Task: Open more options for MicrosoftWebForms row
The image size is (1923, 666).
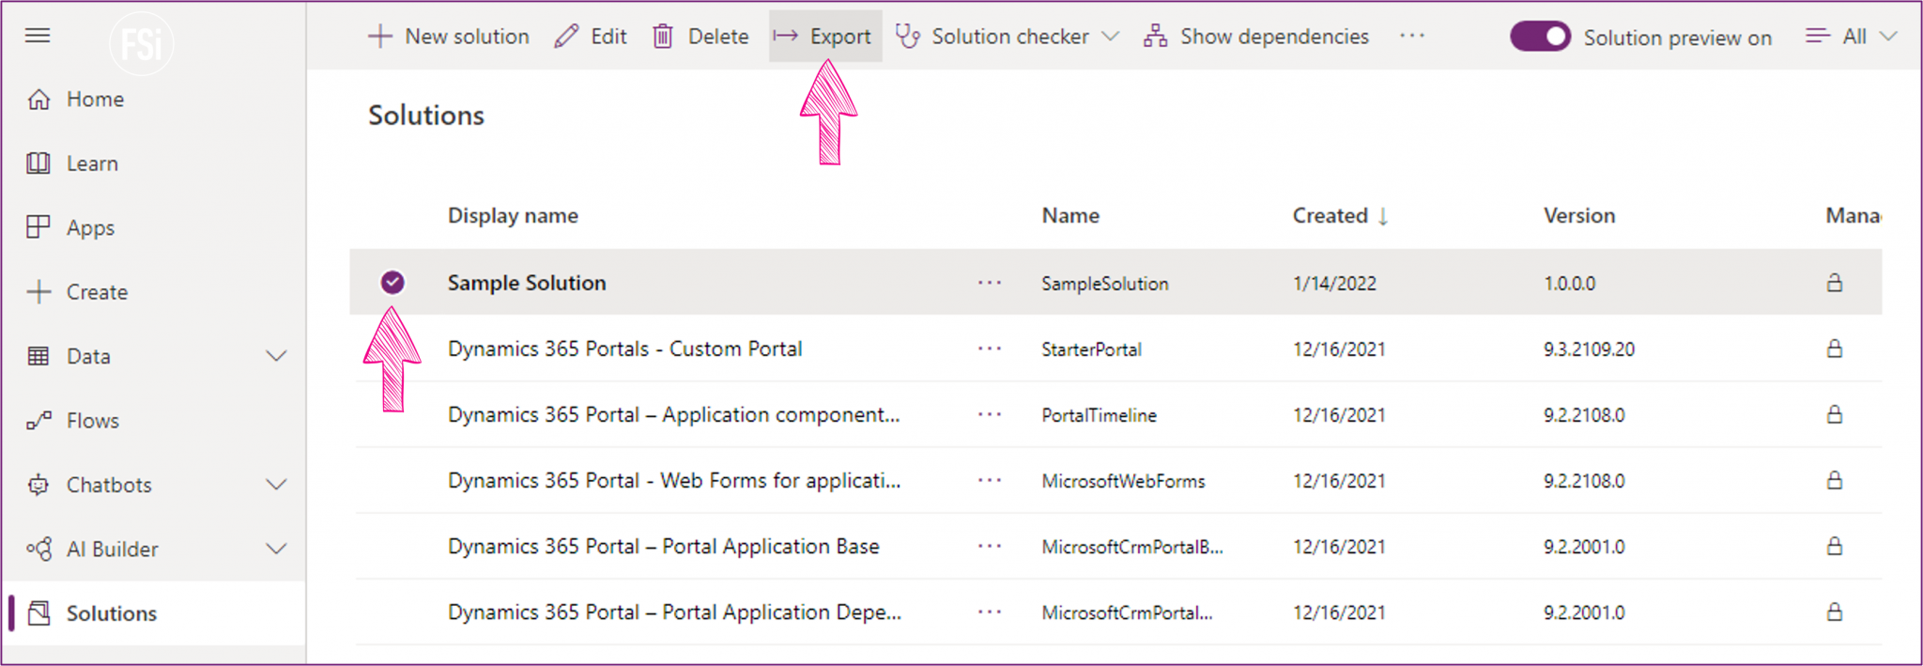Action: click(990, 480)
